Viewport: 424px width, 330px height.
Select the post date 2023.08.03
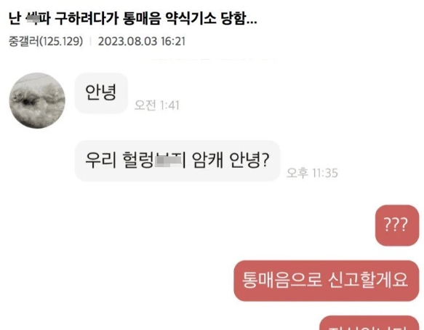(127, 41)
